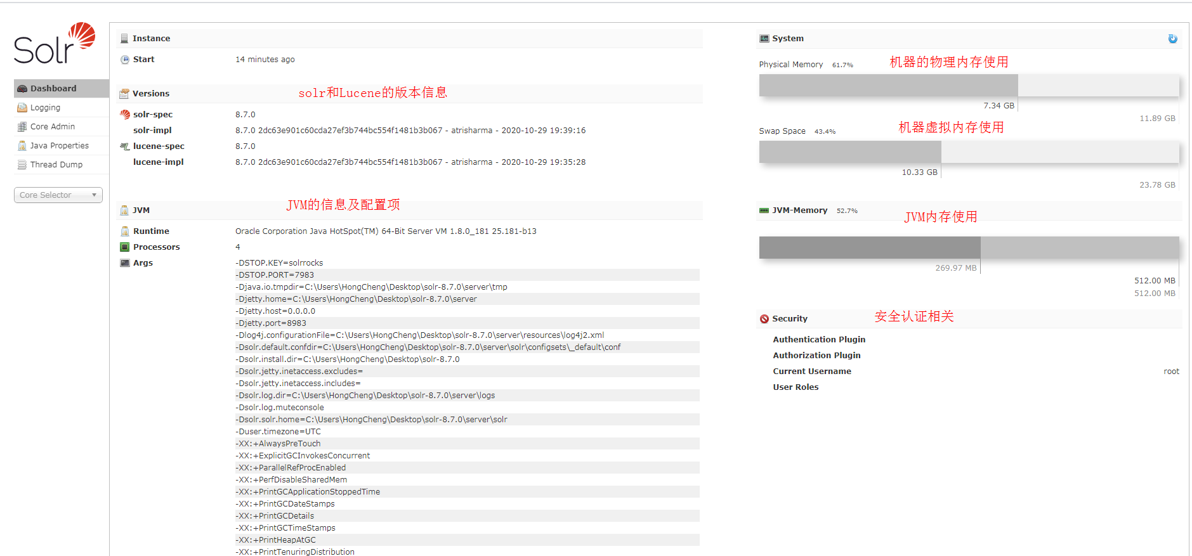Click the -XX:+PrintHeapAtGC argument
This screenshot has height=556, width=1192.
point(275,540)
